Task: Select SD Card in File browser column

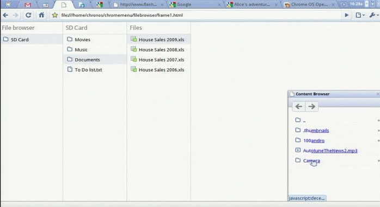Action: tap(32, 40)
